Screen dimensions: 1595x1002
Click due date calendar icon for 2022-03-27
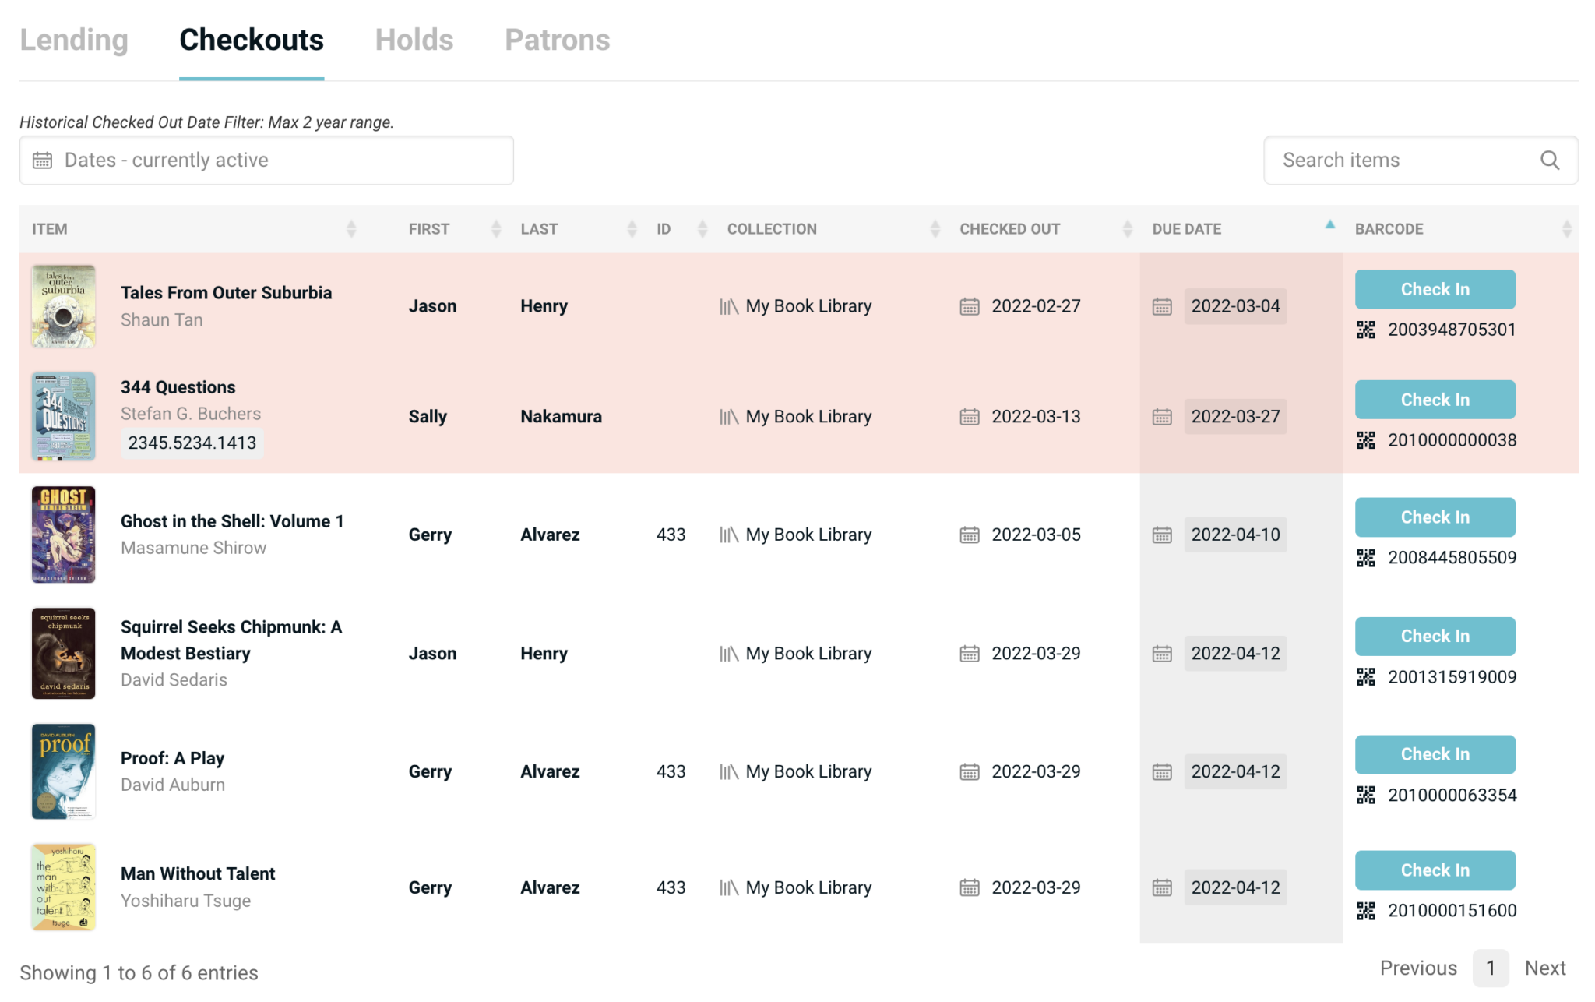(1161, 417)
